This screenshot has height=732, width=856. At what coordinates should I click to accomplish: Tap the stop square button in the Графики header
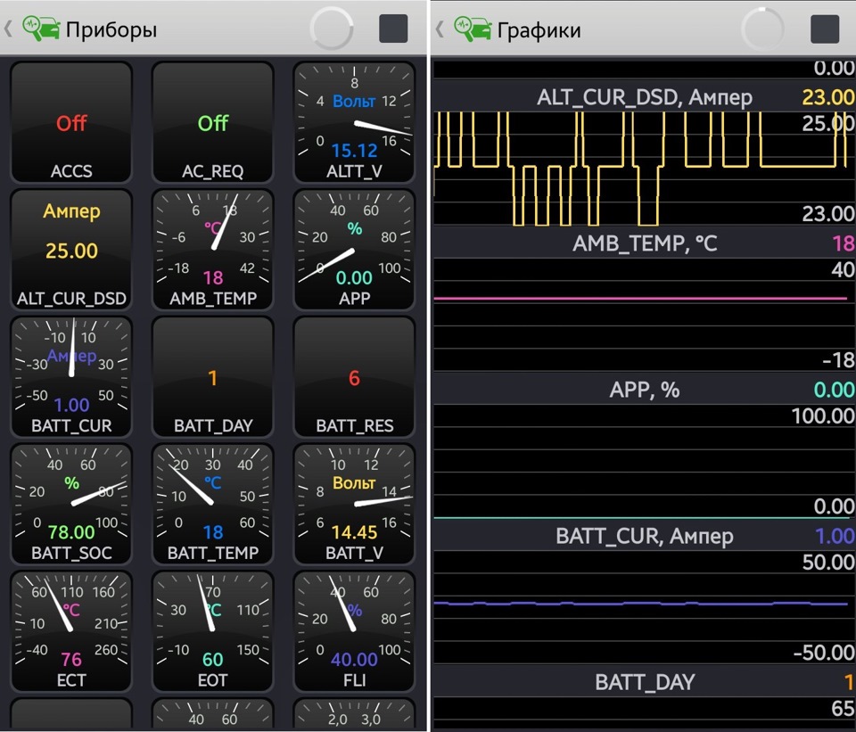coord(825,29)
